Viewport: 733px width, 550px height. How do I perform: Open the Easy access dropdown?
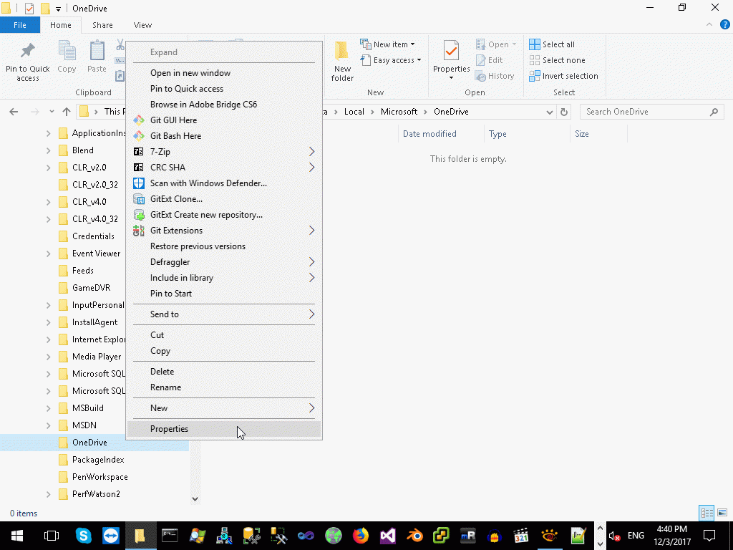[391, 60]
